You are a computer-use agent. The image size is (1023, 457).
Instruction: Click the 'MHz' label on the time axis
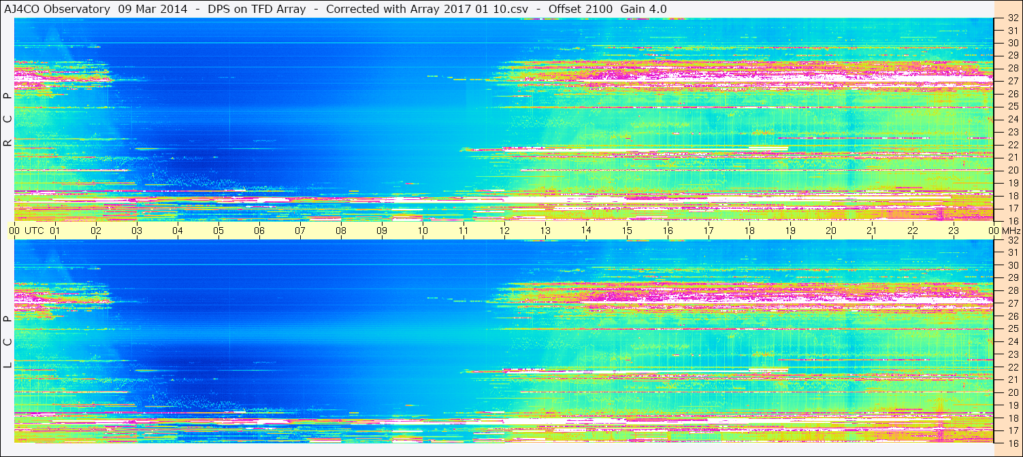(1010, 231)
